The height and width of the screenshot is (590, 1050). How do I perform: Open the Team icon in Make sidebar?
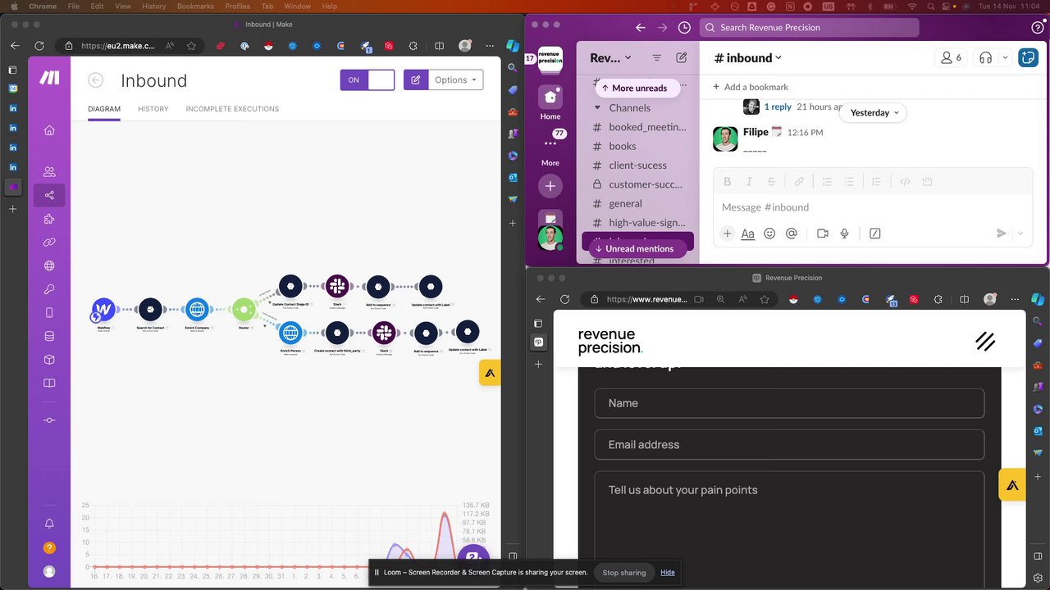pos(49,172)
